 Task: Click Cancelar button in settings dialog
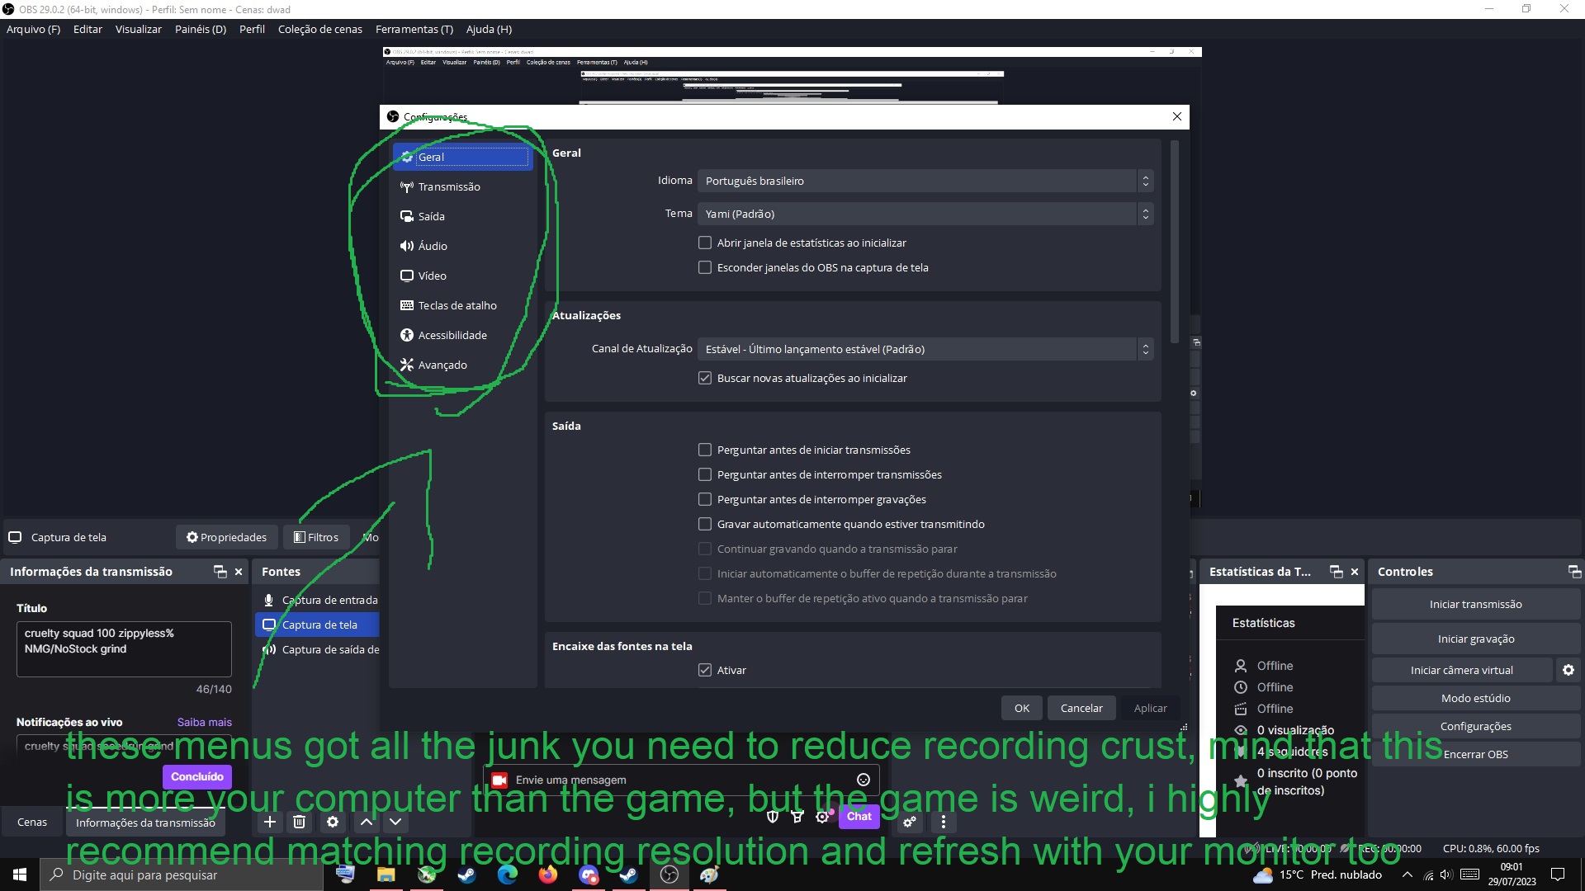pyautogui.click(x=1081, y=708)
